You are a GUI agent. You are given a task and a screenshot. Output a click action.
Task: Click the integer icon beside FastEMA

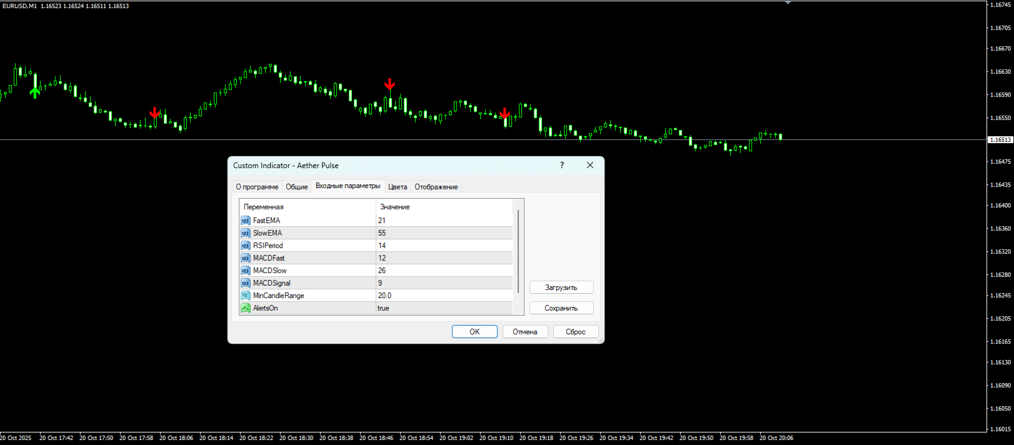click(246, 221)
